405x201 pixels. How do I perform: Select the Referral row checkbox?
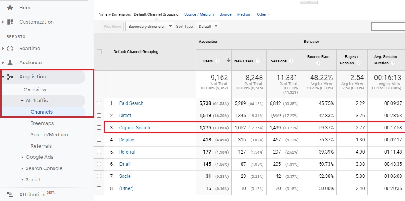pyautogui.click(x=99, y=152)
